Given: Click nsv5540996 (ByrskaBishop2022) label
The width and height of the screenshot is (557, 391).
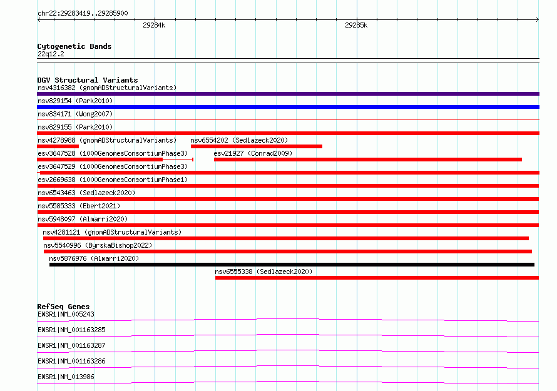Looking at the screenshot, I should point(98,245).
